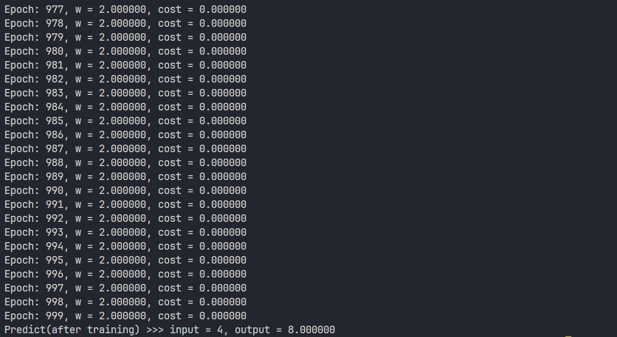
Task: Click the Epoch 987 output line
Action: point(126,149)
